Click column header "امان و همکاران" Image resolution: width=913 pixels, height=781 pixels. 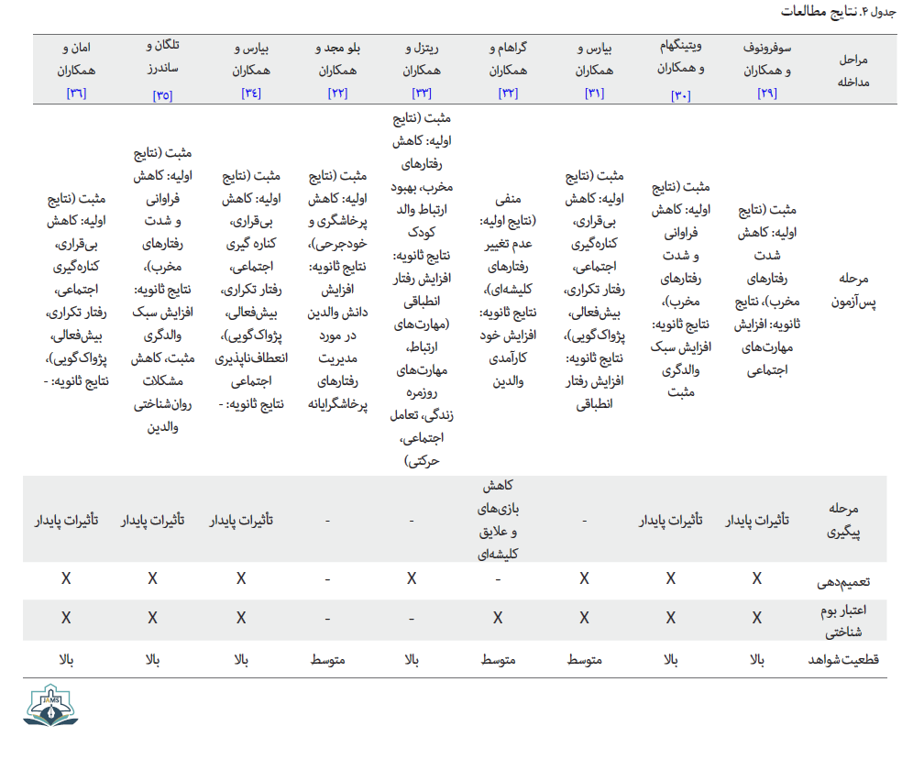click(x=76, y=60)
